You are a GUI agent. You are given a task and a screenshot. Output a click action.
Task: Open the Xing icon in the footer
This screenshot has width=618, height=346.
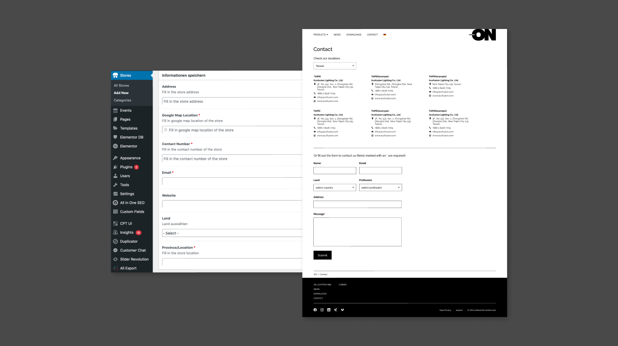[336, 310]
